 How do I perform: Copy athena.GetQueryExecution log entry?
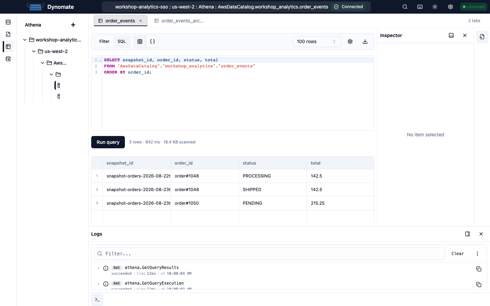pyautogui.click(x=479, y=285)
